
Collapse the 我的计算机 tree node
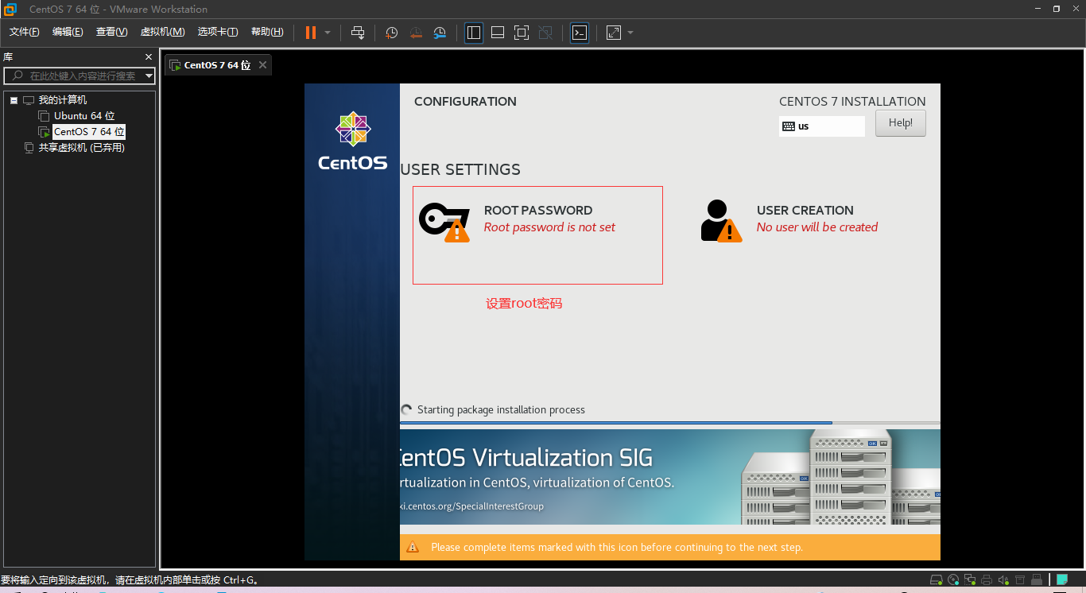click(x=14, y=100)
